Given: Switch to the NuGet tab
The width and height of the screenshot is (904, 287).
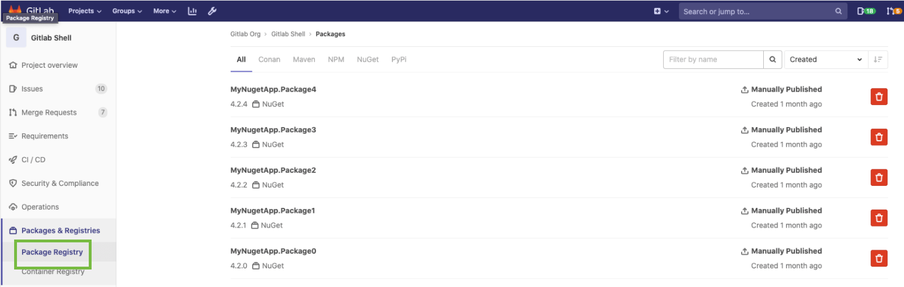Looking at the screenshot, I should [367, 59].
